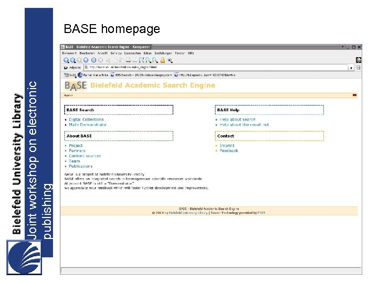This screenshot has height=283, width=378.
Task: Open the Bearbeiten menu
Action: point(87,53)
